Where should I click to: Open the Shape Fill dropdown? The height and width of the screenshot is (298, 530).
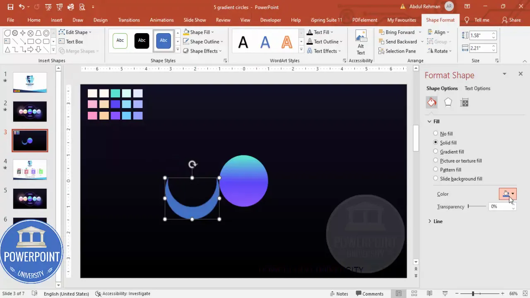click(198, 32)
